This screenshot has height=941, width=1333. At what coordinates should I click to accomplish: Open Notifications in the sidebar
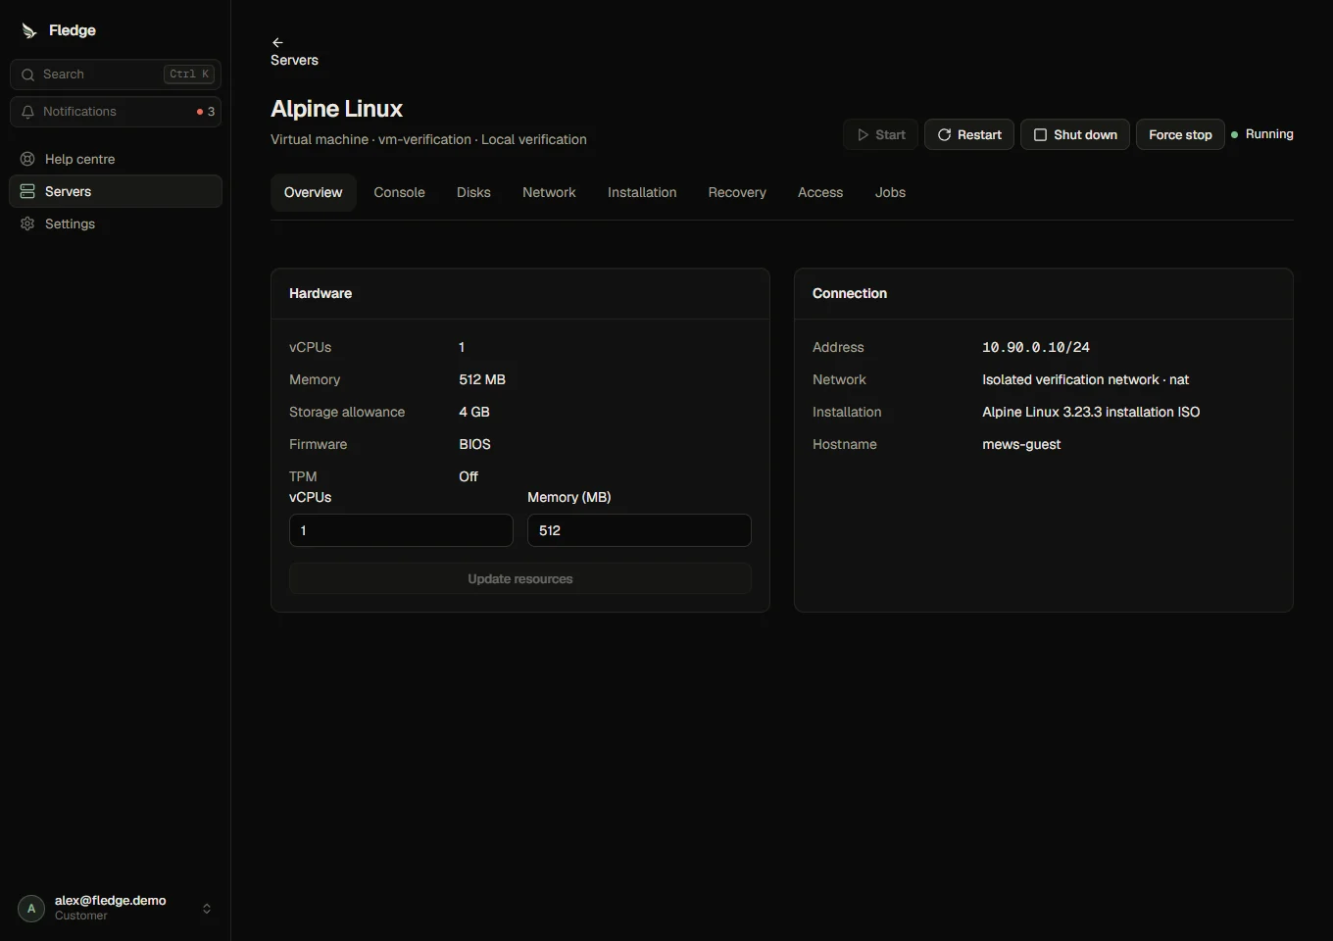tap(116, 112)
